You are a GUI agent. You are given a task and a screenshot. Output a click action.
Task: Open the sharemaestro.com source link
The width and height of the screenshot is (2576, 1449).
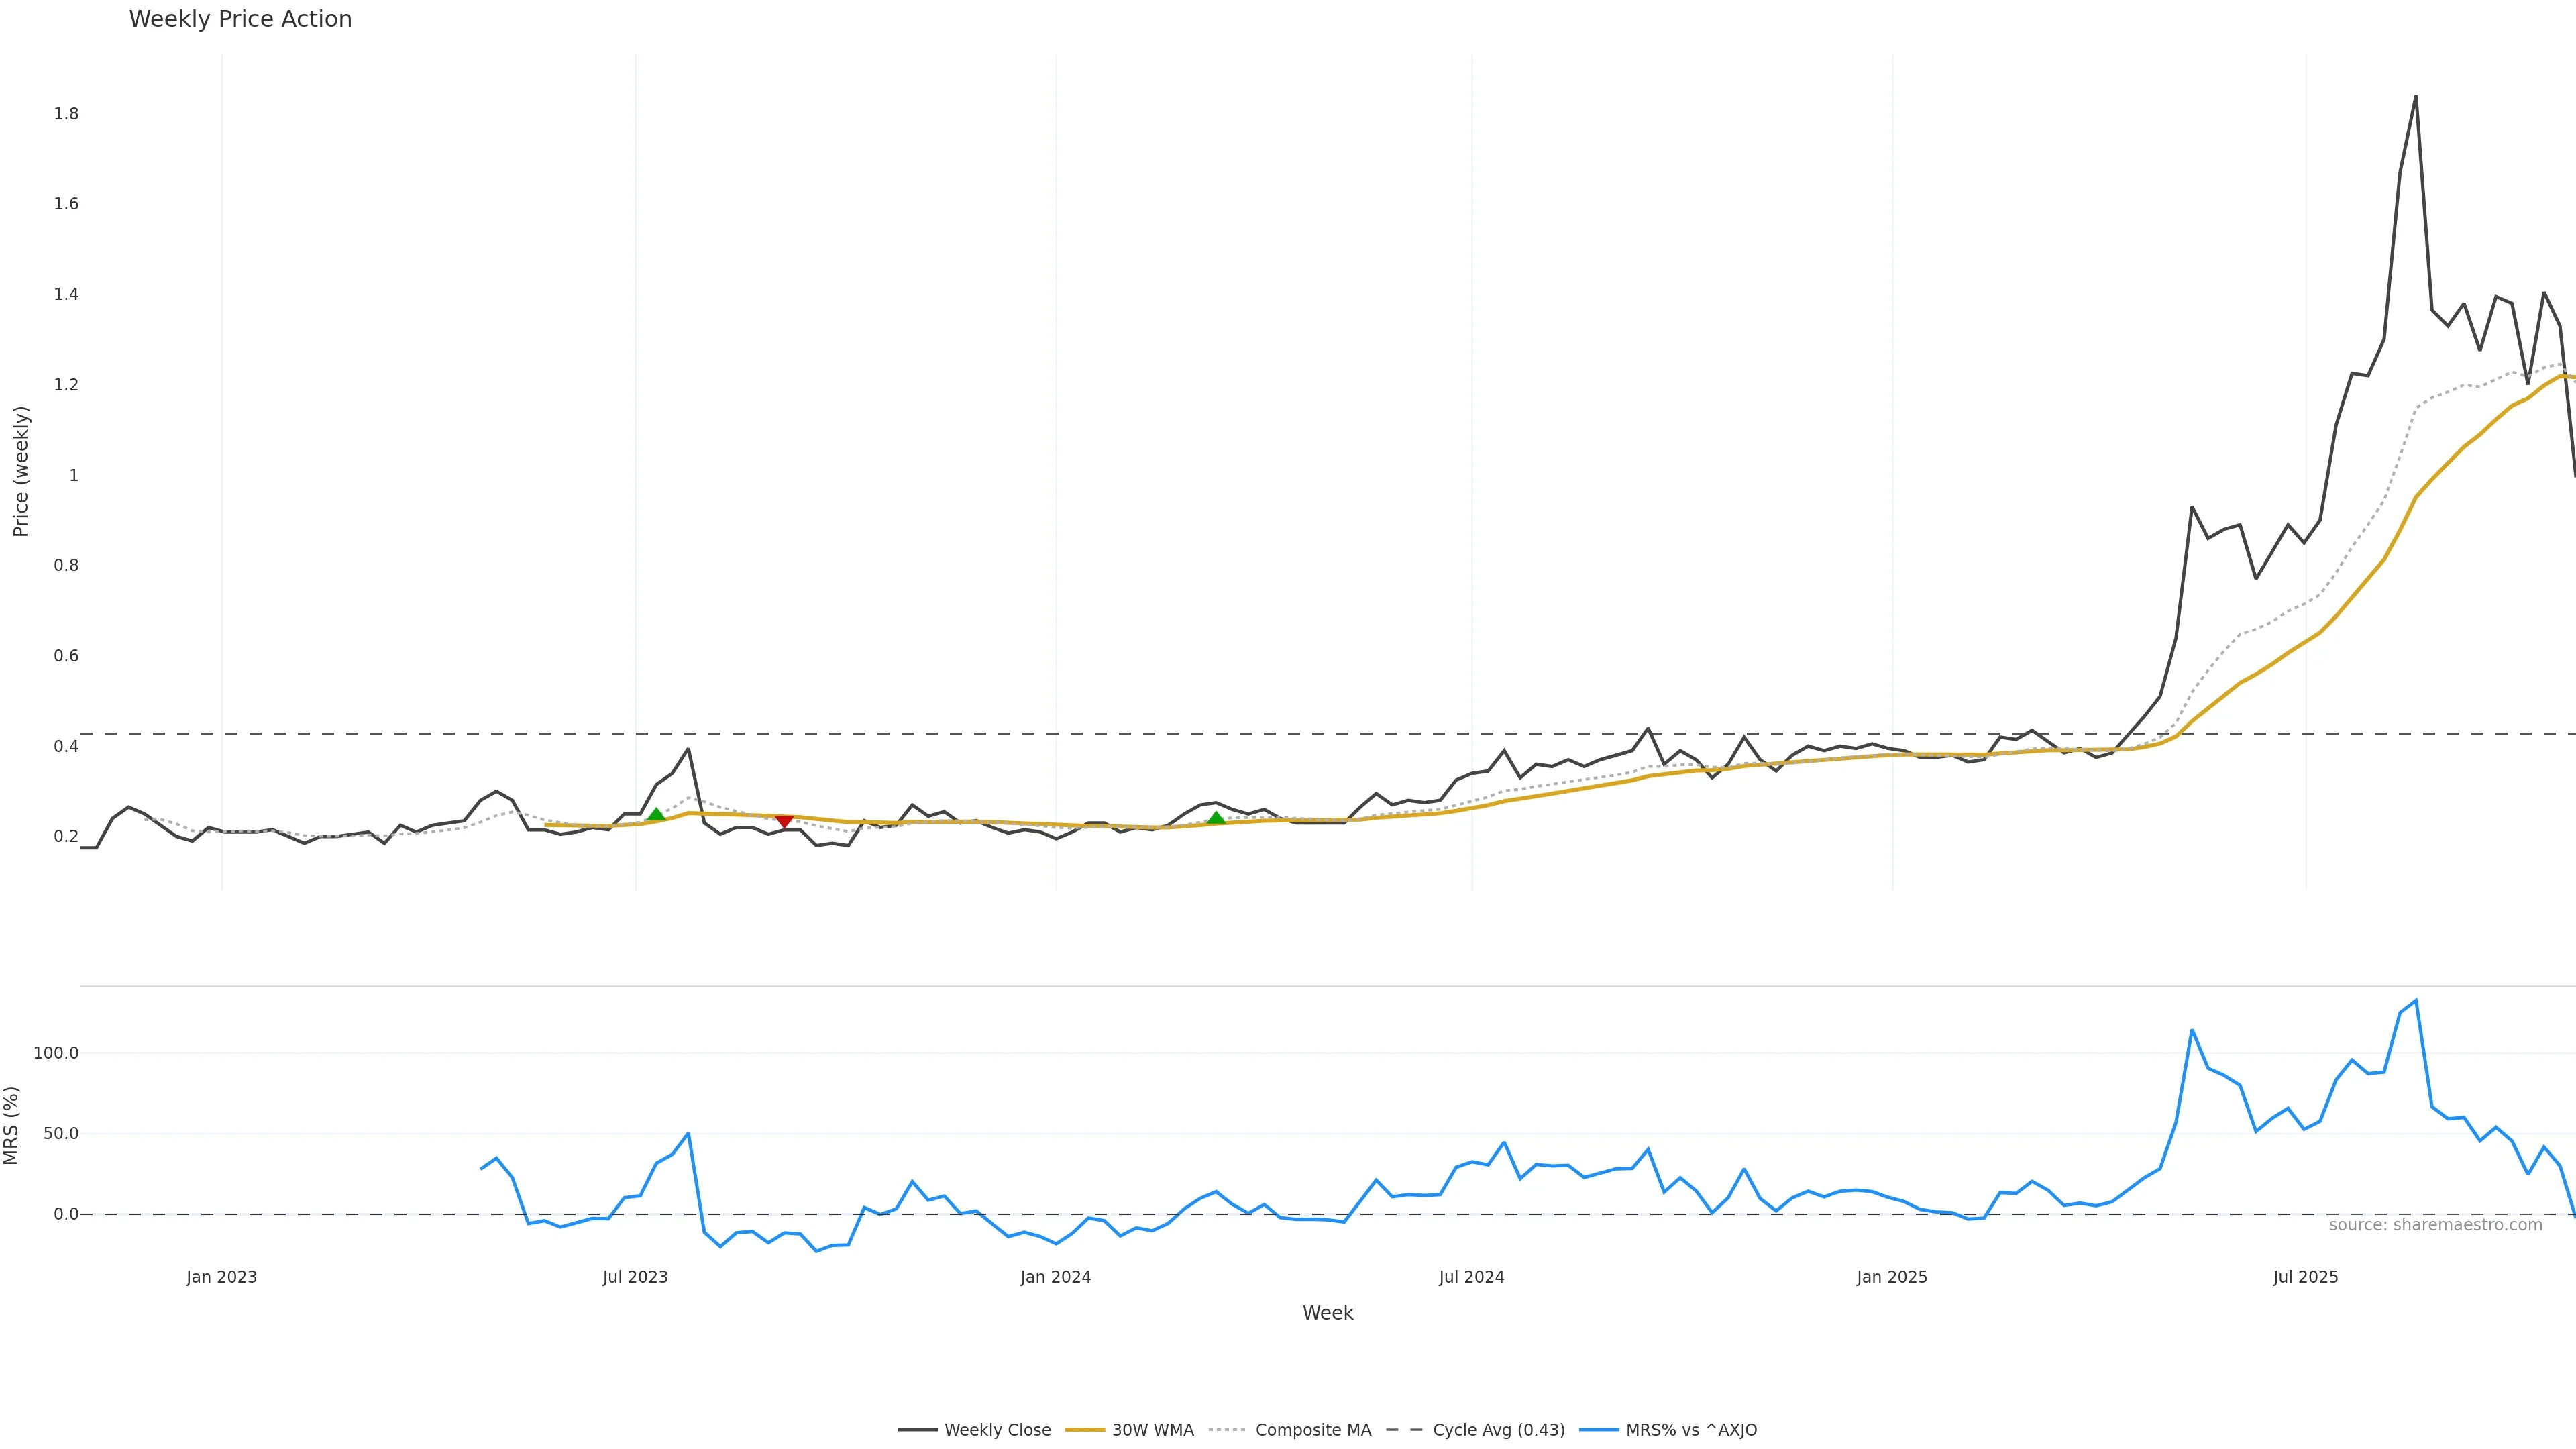(2434, 1225)
